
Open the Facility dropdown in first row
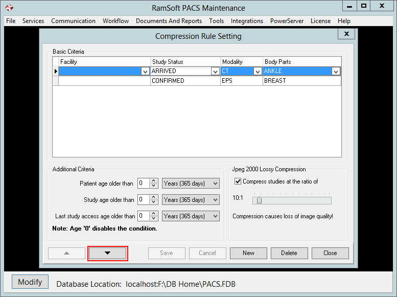coord(145,72)
